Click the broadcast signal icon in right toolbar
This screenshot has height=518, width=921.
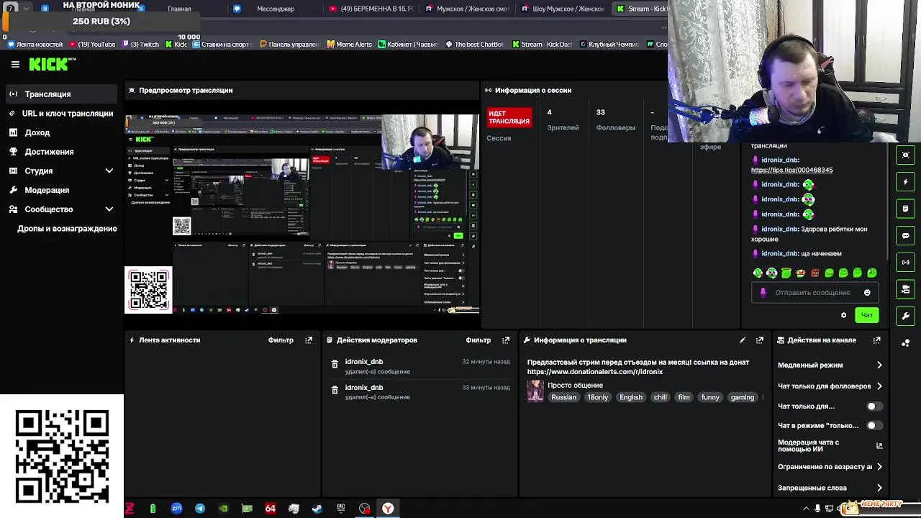click(906, 262)
